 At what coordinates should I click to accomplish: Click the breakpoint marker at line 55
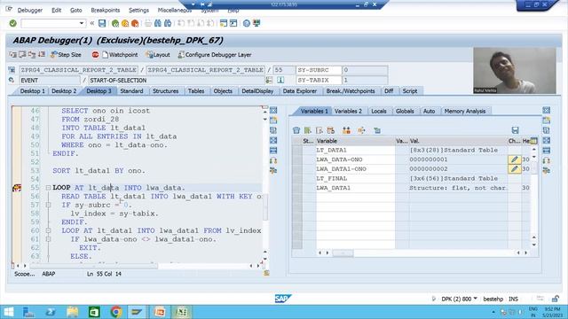point(17,188)
